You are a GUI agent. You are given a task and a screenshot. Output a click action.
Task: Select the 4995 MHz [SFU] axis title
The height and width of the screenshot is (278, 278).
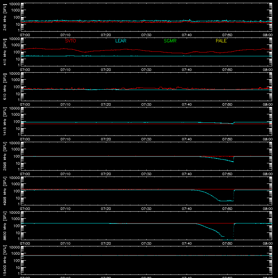[x=5, y=191]
